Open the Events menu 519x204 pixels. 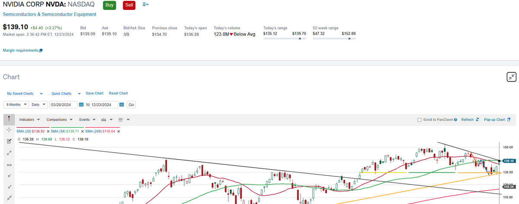(87, 119)
